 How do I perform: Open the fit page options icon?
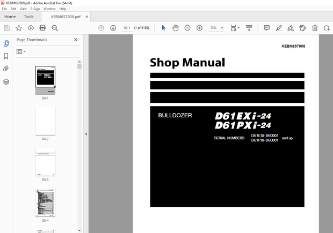pos(235,28)
